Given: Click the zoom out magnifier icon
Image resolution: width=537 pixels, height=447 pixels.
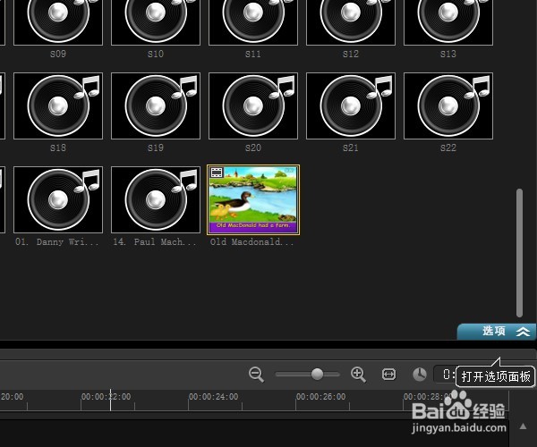Looking at the screenshot, I should pos(256,375).
